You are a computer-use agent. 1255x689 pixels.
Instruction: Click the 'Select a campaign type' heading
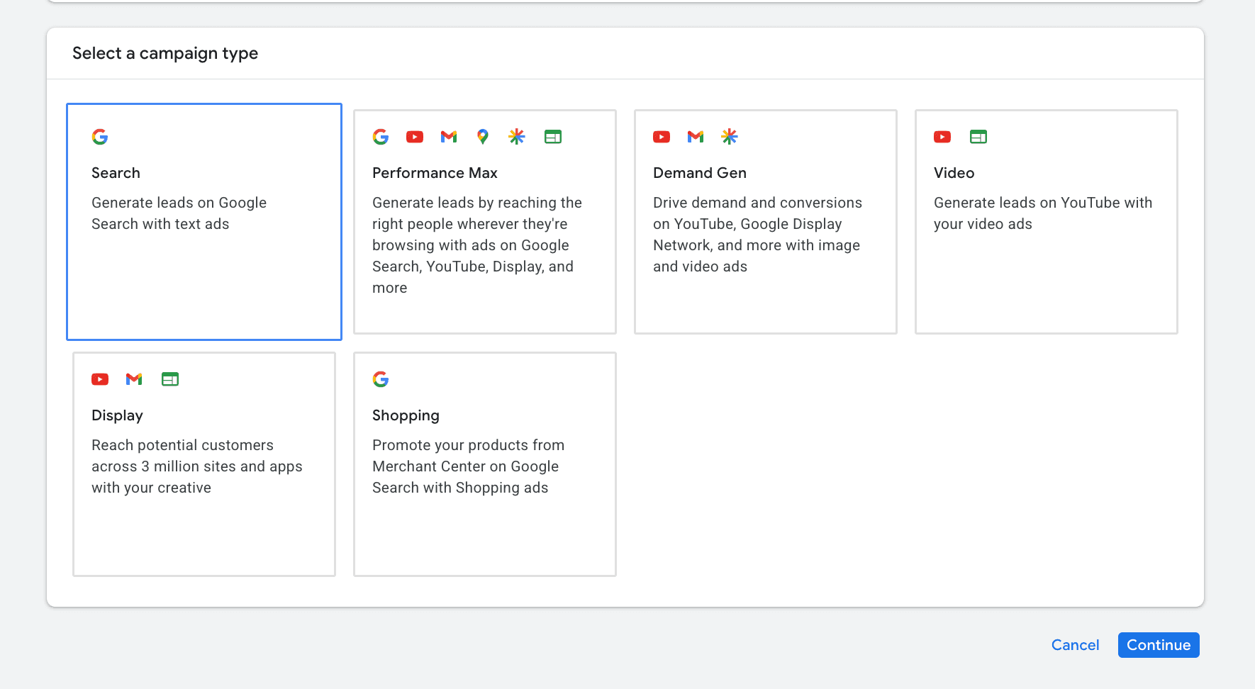tap(165, 53)
